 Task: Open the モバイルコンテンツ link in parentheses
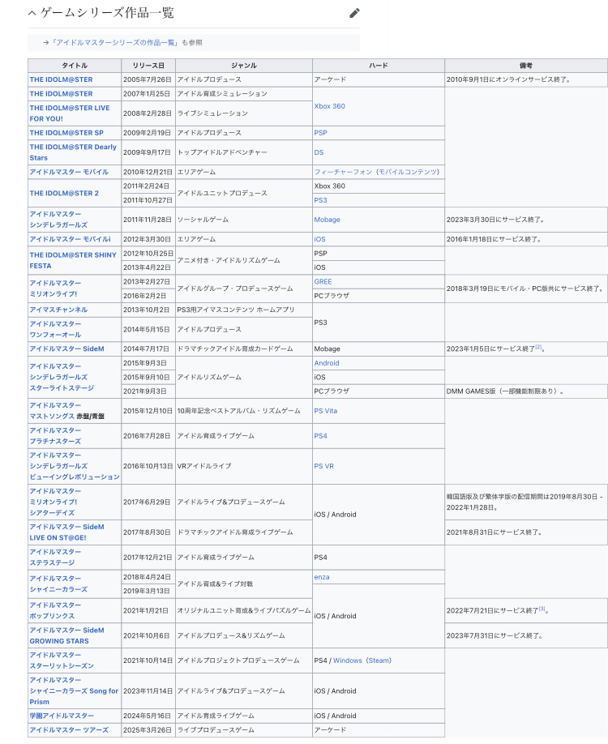pos(407,172)
